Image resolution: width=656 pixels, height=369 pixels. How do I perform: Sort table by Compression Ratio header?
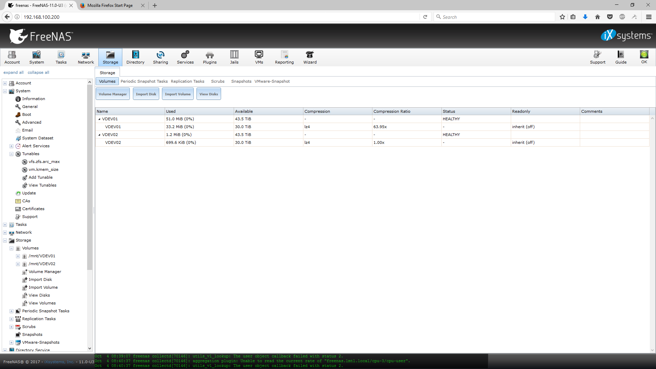(407, 111)
